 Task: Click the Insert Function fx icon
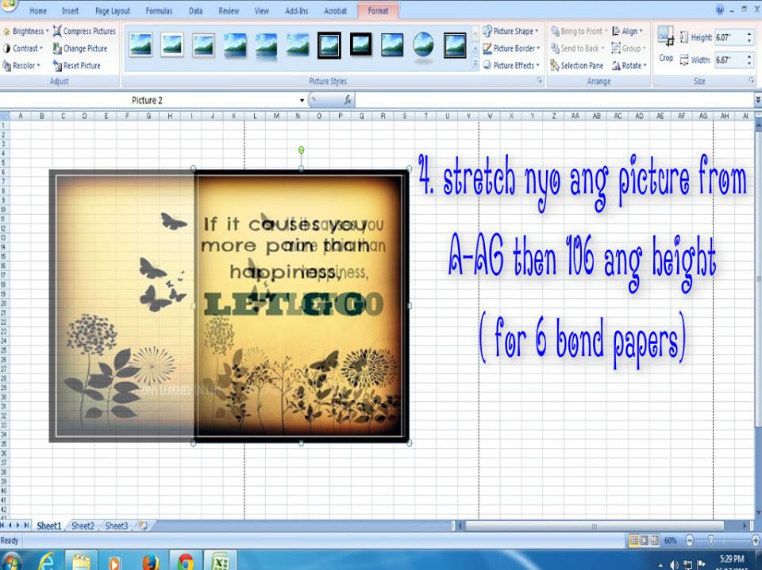tap(348, 99)
